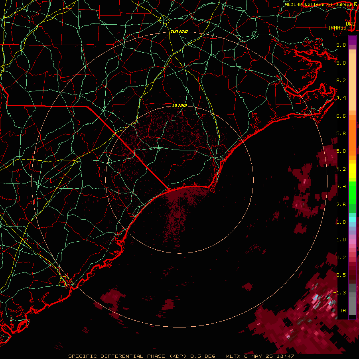Image resolution: width=359 pixels, height=359 pixels.
Task: Click the 1.0 legend value
Action: (341, 240)
